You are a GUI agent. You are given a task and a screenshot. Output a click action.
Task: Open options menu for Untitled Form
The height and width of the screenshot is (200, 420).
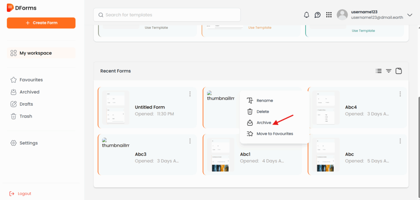[190, 94]
